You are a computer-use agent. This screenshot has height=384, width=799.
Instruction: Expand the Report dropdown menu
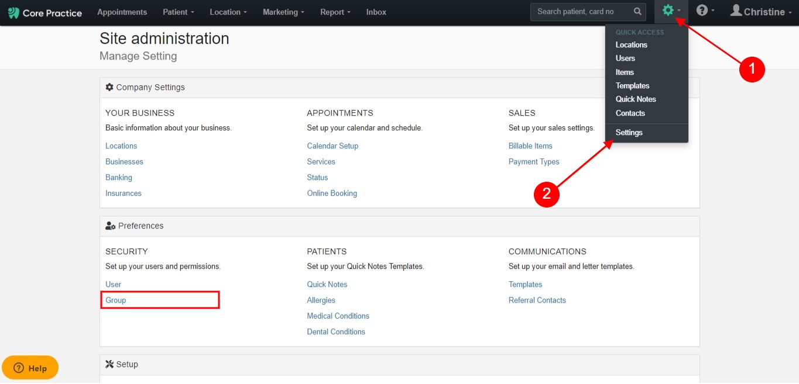coord(335,12)
